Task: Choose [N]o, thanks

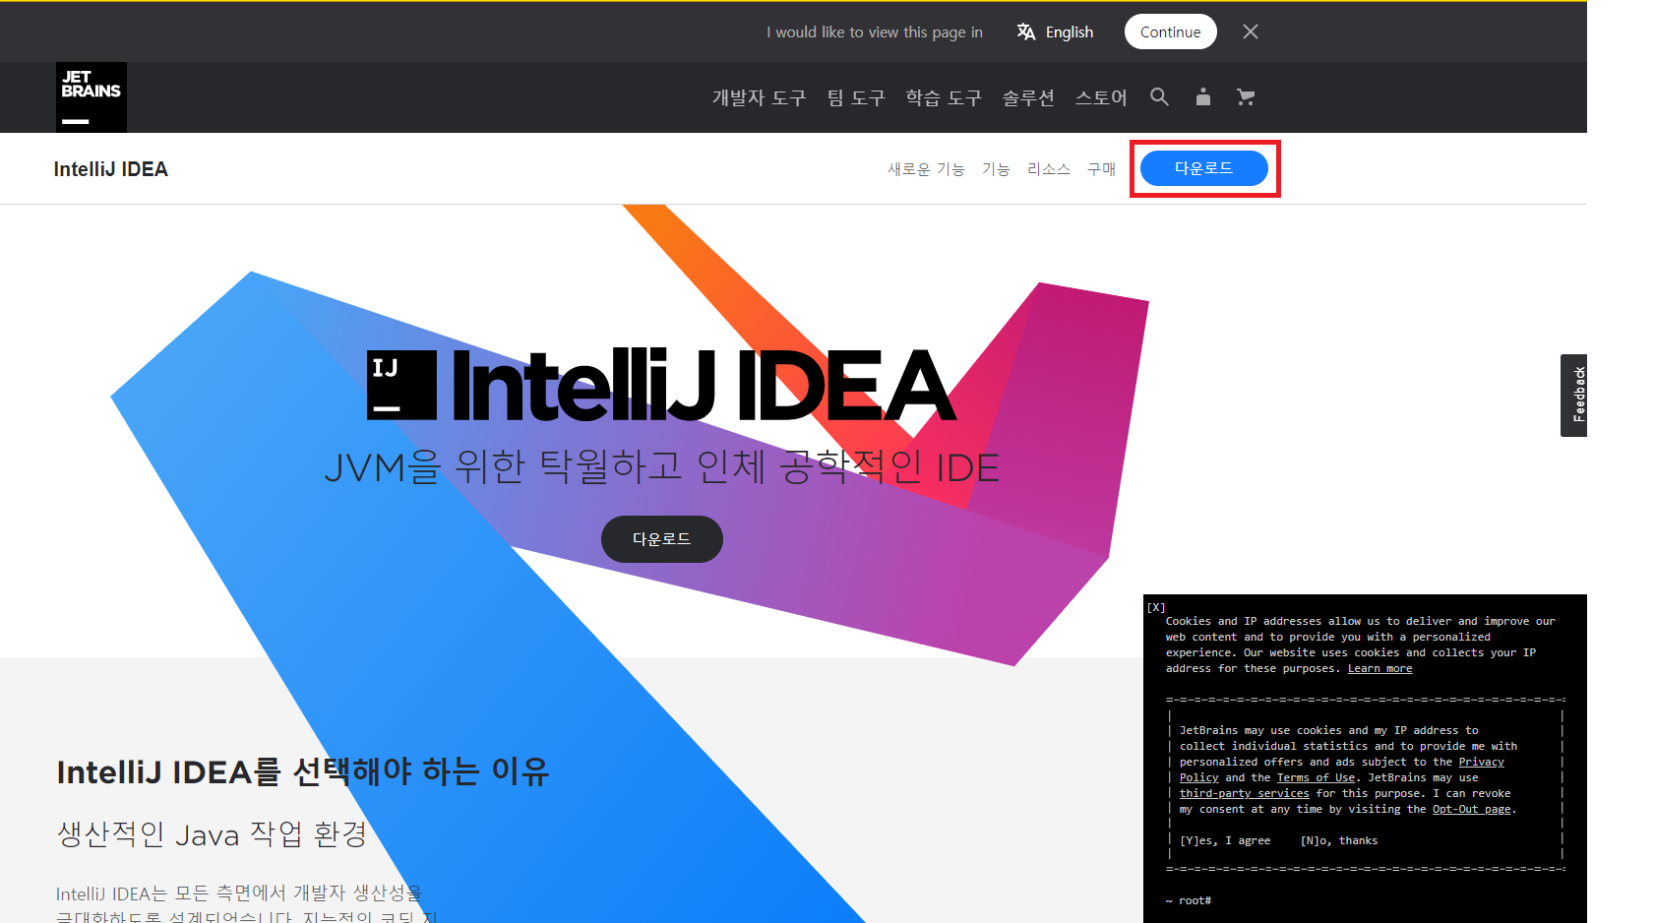Action: (x=1339, y=840)
